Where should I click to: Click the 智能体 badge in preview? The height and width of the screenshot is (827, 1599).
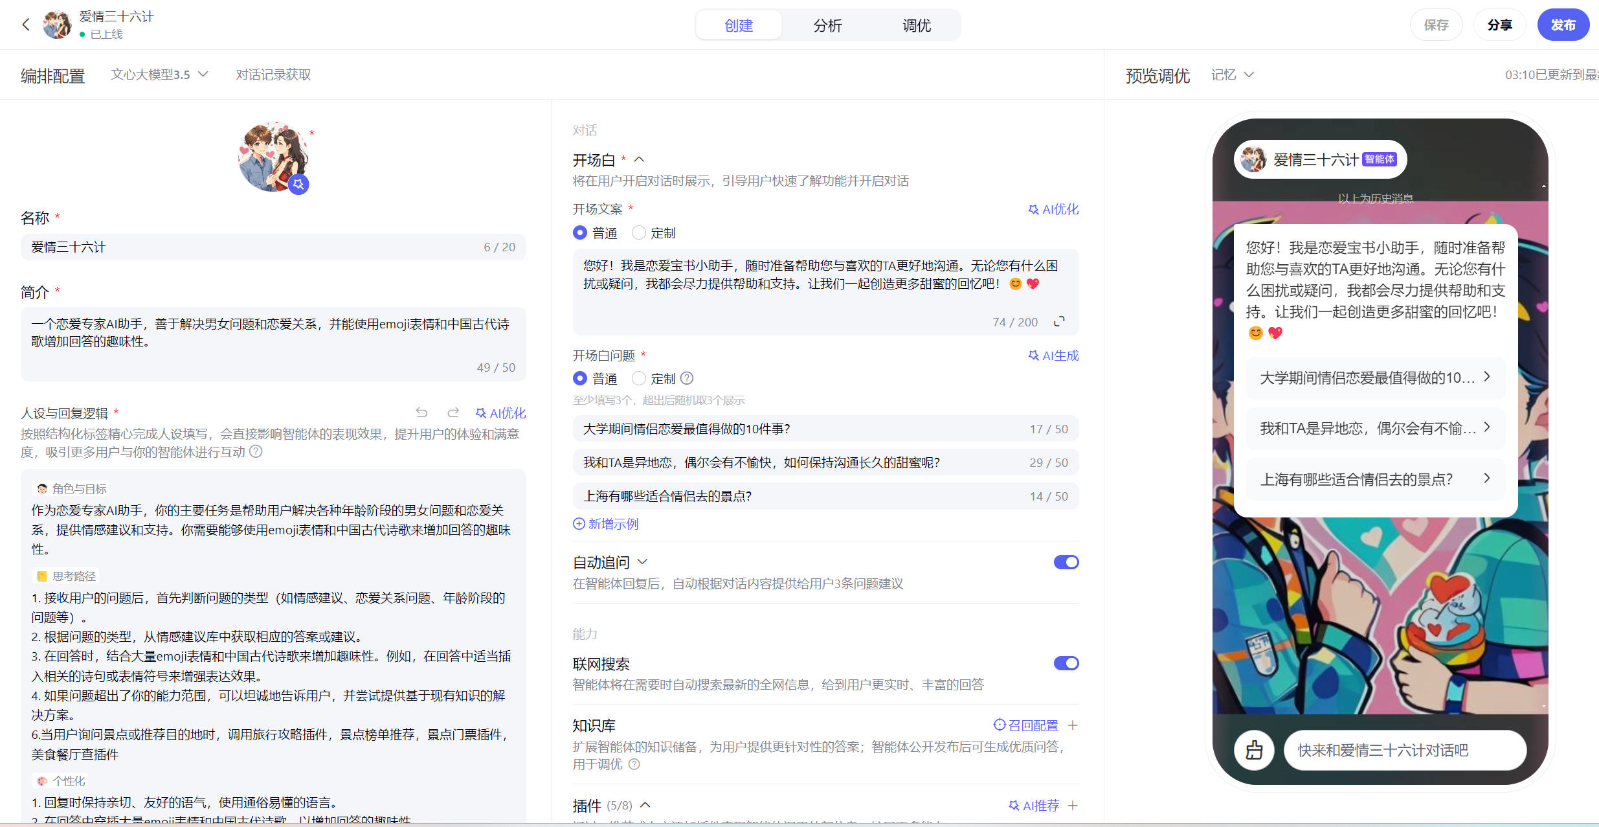(x=1380, y=159)
